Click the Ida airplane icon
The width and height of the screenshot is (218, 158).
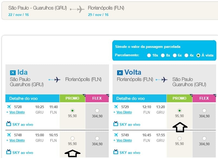point(13,73)
